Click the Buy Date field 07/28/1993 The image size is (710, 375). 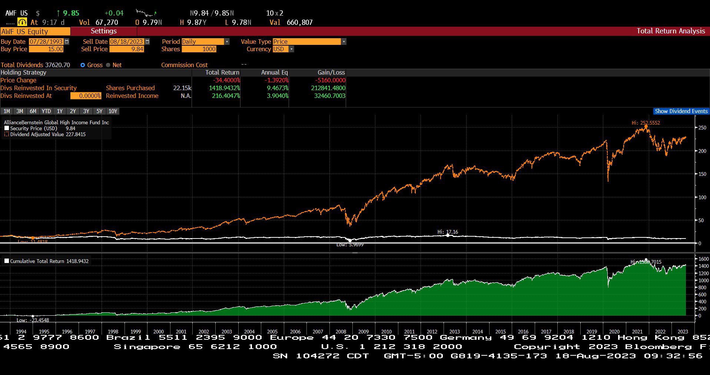coord(46,42)
